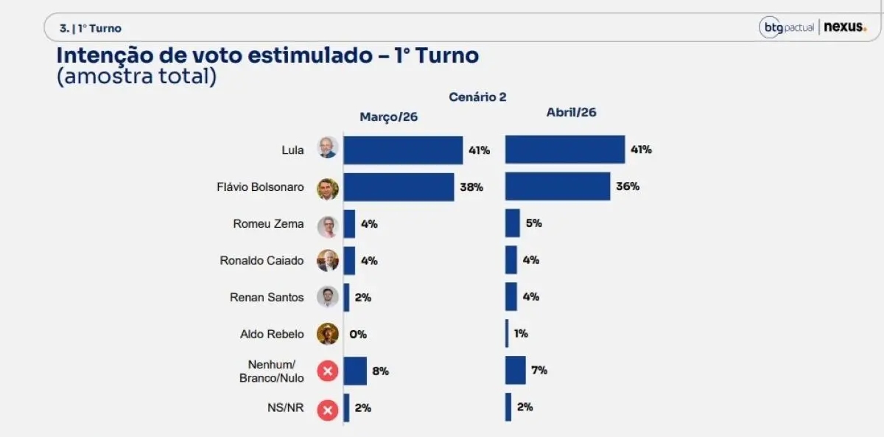Image resolution: width=884 pixels, height=437 pixels.
Task: Click Ronaldo Caiado's portrait icon
Action: [x=328, y=261]
